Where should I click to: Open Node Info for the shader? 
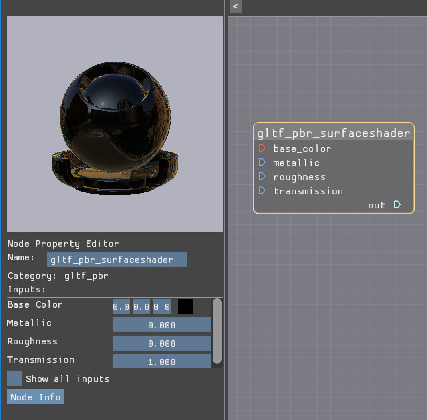tap(35, 397)
